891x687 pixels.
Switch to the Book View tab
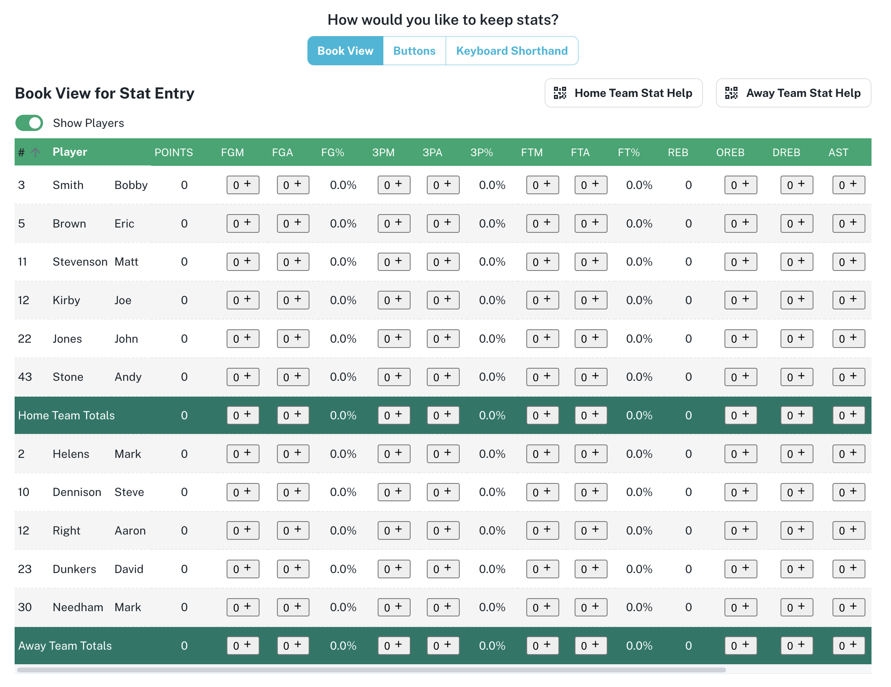tap(345, 51)
